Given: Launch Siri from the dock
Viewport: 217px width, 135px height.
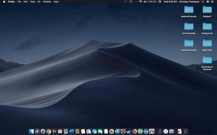Looking at the screenshot, I should [x=37, y=132].
